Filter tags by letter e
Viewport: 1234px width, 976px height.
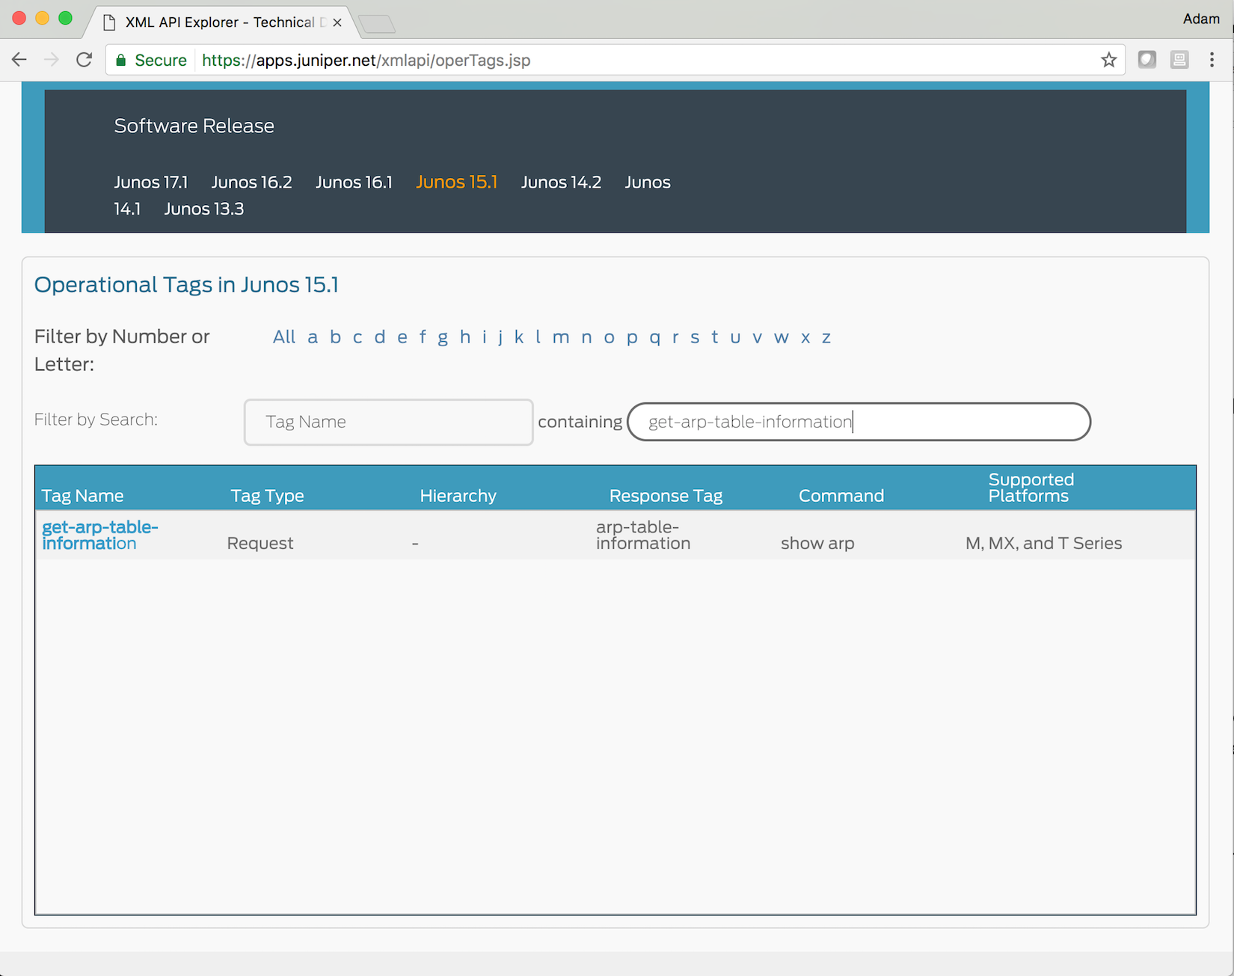(402, 337)
